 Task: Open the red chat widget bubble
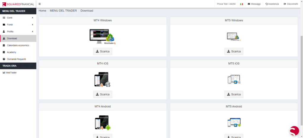pos(294,131)
